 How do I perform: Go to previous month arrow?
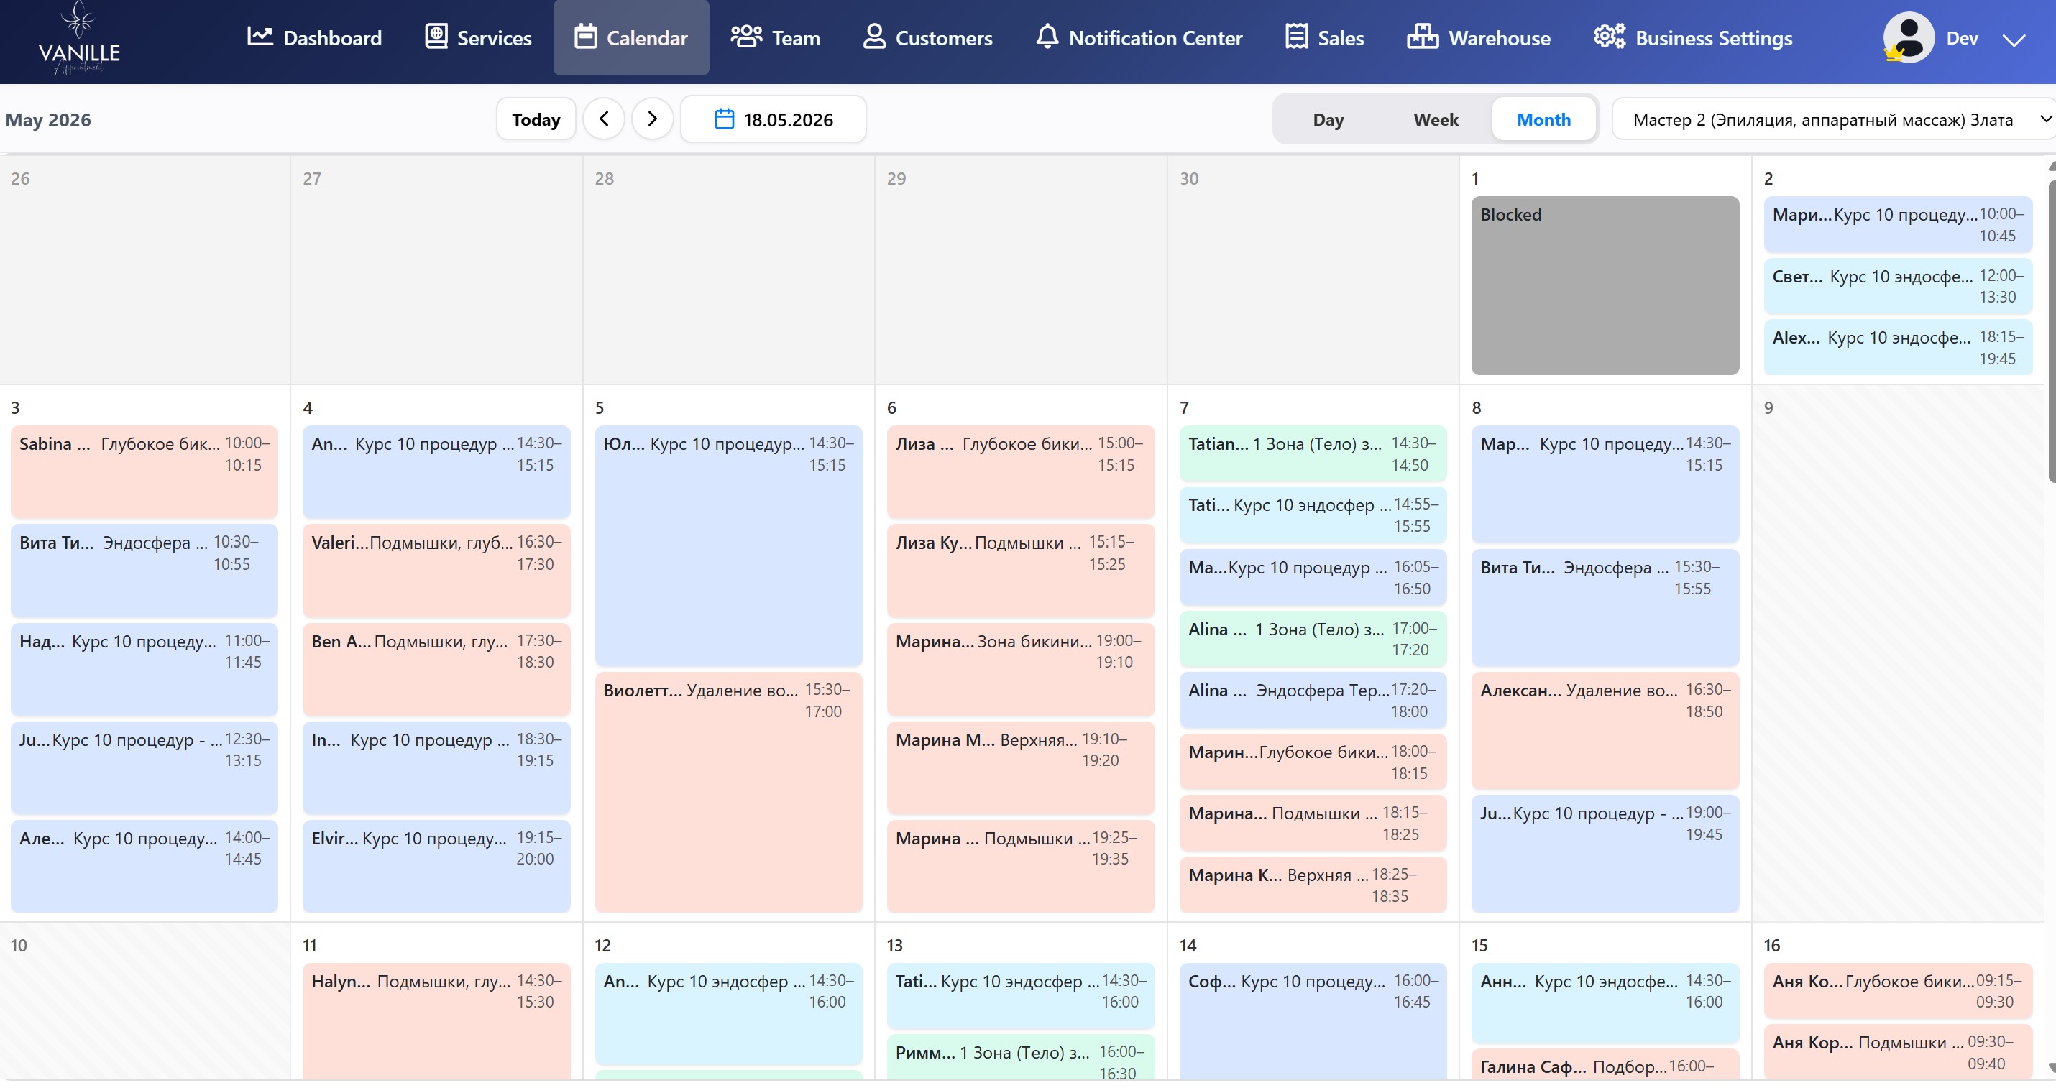click(604, 119)
